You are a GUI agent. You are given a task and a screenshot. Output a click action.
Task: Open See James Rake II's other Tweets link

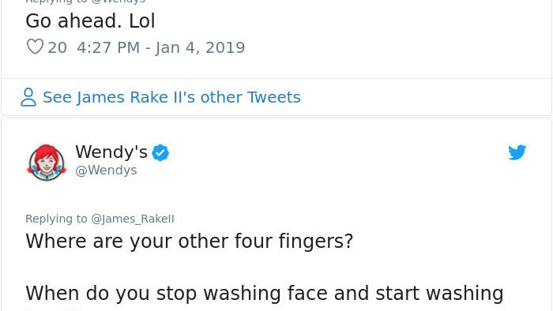[171, 97]
